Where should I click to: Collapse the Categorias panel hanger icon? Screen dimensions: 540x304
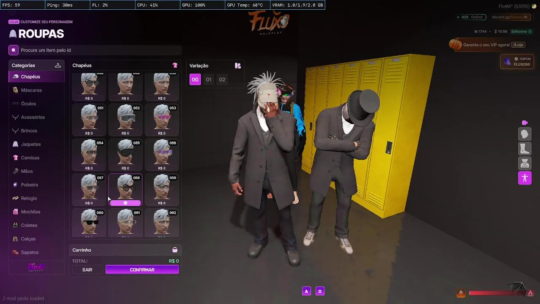(58, 65)
